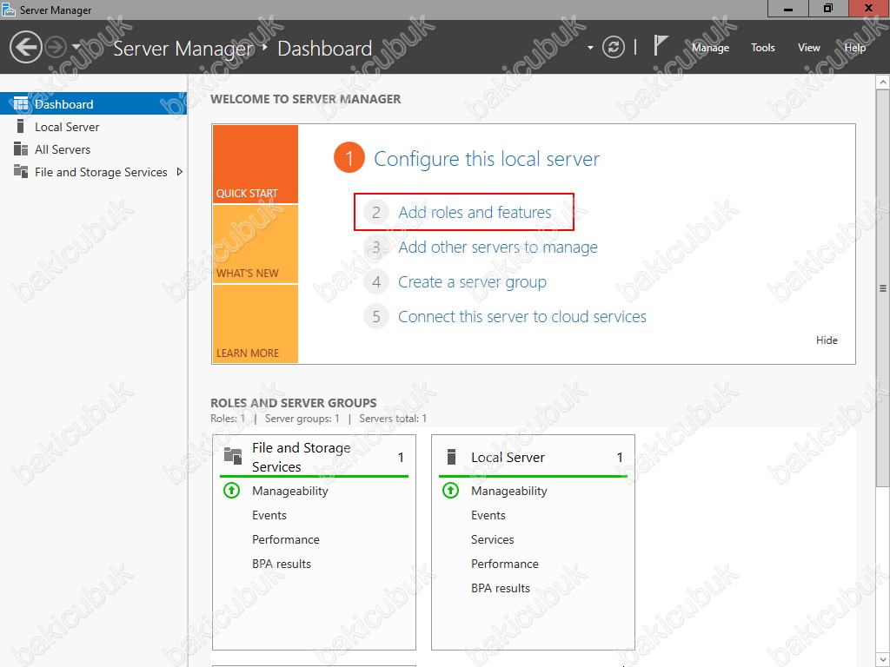Open the navigation history dropdown arrow
This screenshot has width=890, height=667.
click(x=76, y=47)
